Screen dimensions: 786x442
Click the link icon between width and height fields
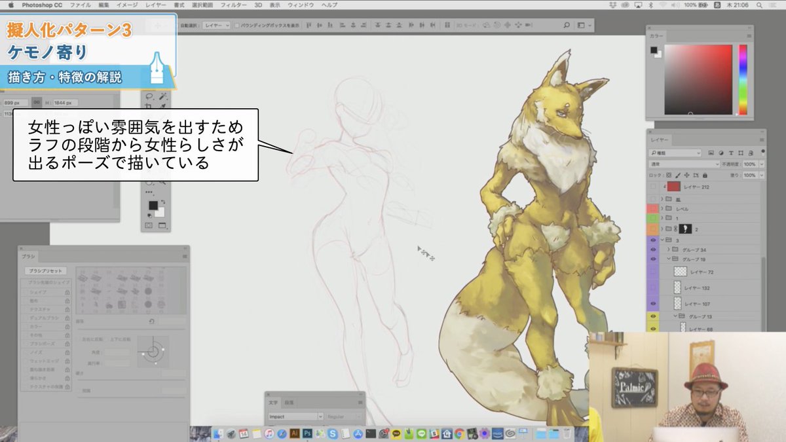(37, 103)
